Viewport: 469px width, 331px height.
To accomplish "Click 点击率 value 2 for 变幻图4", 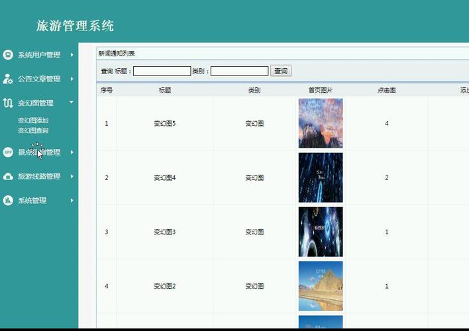I will [387, 177].
